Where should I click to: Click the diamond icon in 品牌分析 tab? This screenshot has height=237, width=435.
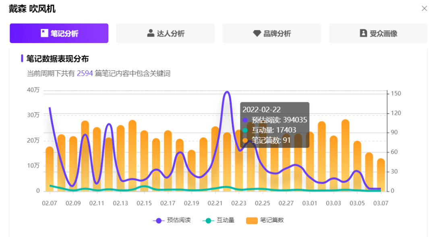(257, 33)
